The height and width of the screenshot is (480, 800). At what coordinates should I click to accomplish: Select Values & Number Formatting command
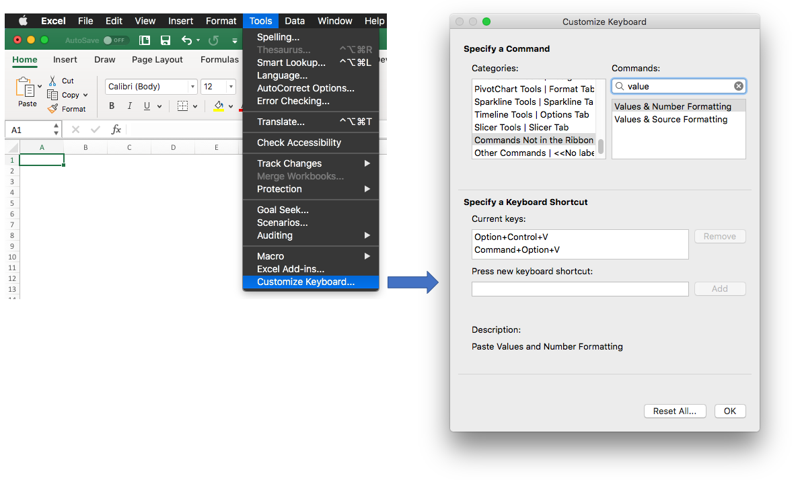point(679,106)
